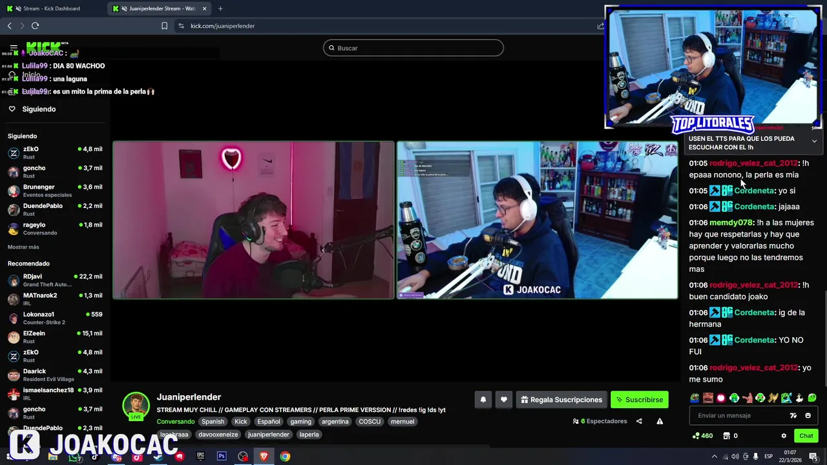The image size is (827, 465).
Task: Click the 6 Espectadores viewer count
Action: pos(600,421)
